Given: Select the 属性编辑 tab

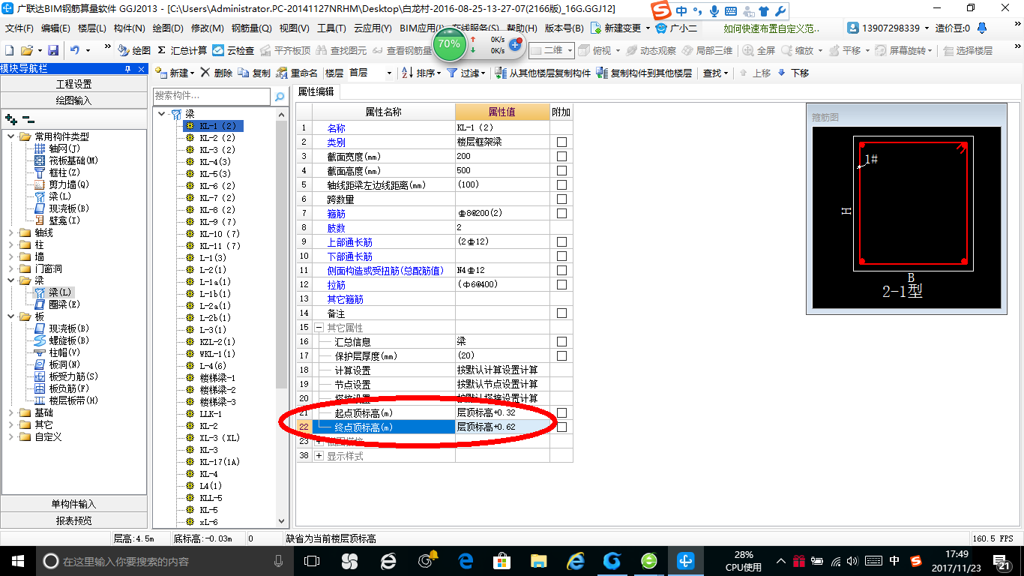Looking at the screenshot, I should click(316, 91).
